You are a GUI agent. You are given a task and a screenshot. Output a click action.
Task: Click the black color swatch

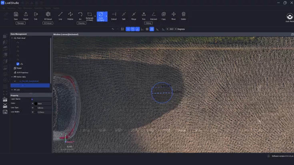point(36,103)
